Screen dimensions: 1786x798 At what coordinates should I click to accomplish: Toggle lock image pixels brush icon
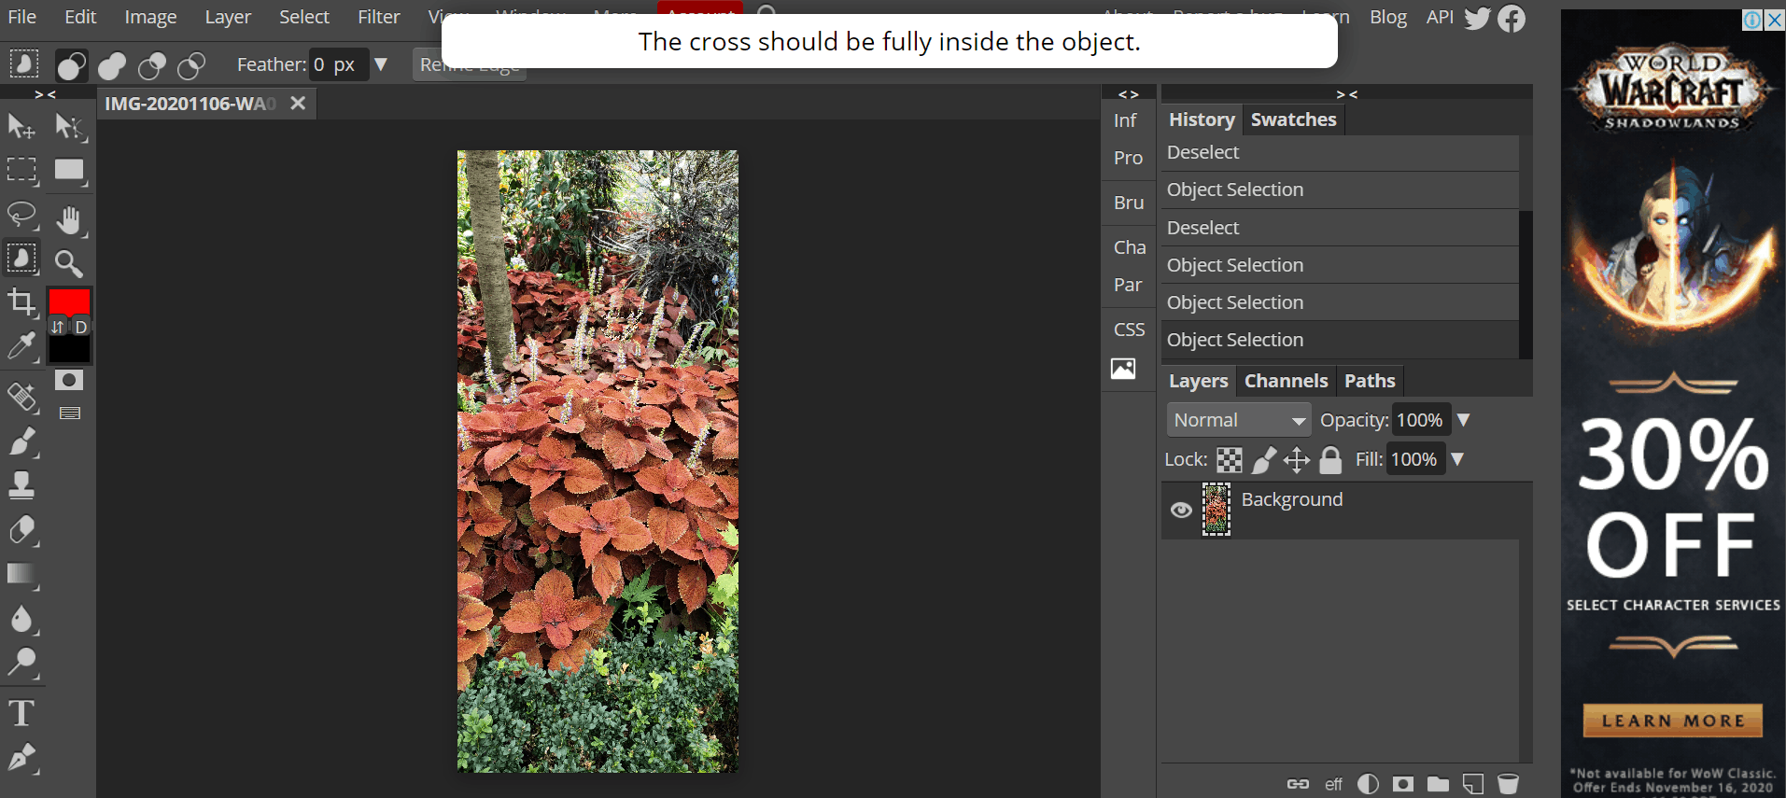1264,459
